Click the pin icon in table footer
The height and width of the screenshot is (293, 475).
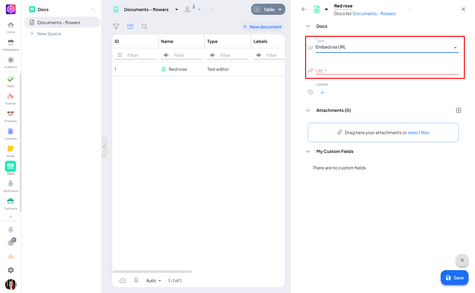[136, 280]
